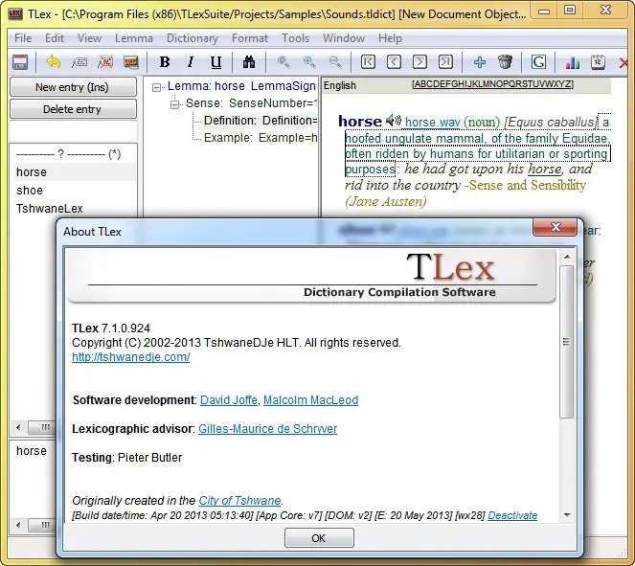The width and height of the screenshot is (635, 566).
Task: Click the first magnifier zoom icon
Action: pyautogui.click(x=283, y=62)
